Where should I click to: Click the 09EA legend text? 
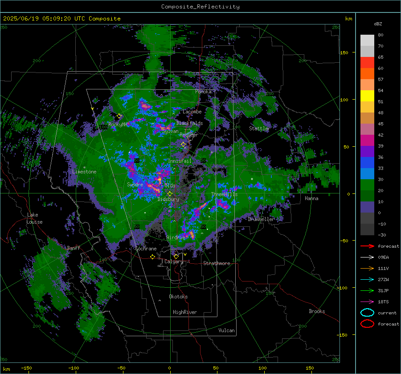[x=383, y=257]
